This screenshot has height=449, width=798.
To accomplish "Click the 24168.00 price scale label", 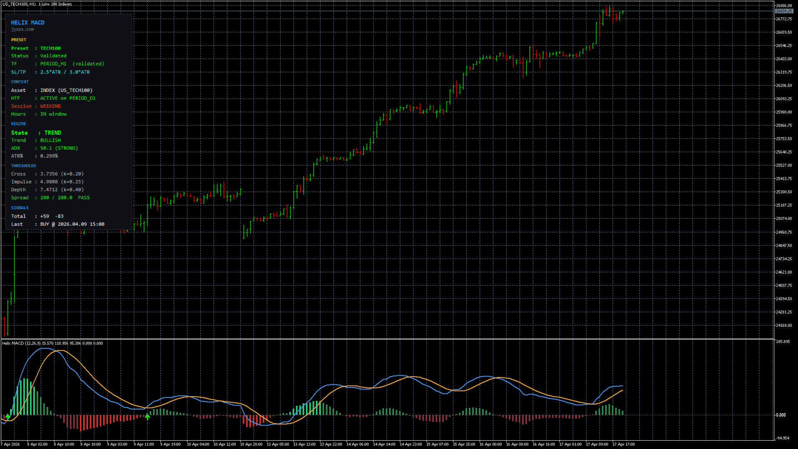I will point(784,326).
